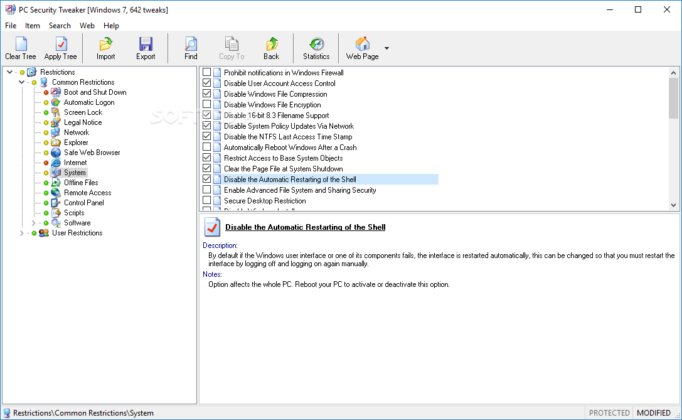
Task: Uncheck Disable System Policy Updates Via Network
Action: tap(206, 126)
